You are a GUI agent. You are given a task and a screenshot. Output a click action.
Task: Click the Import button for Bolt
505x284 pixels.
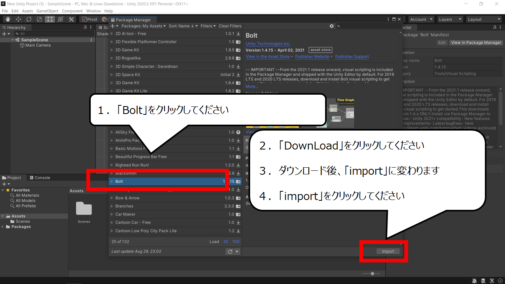pyautogui.click(x=388, y=251)
